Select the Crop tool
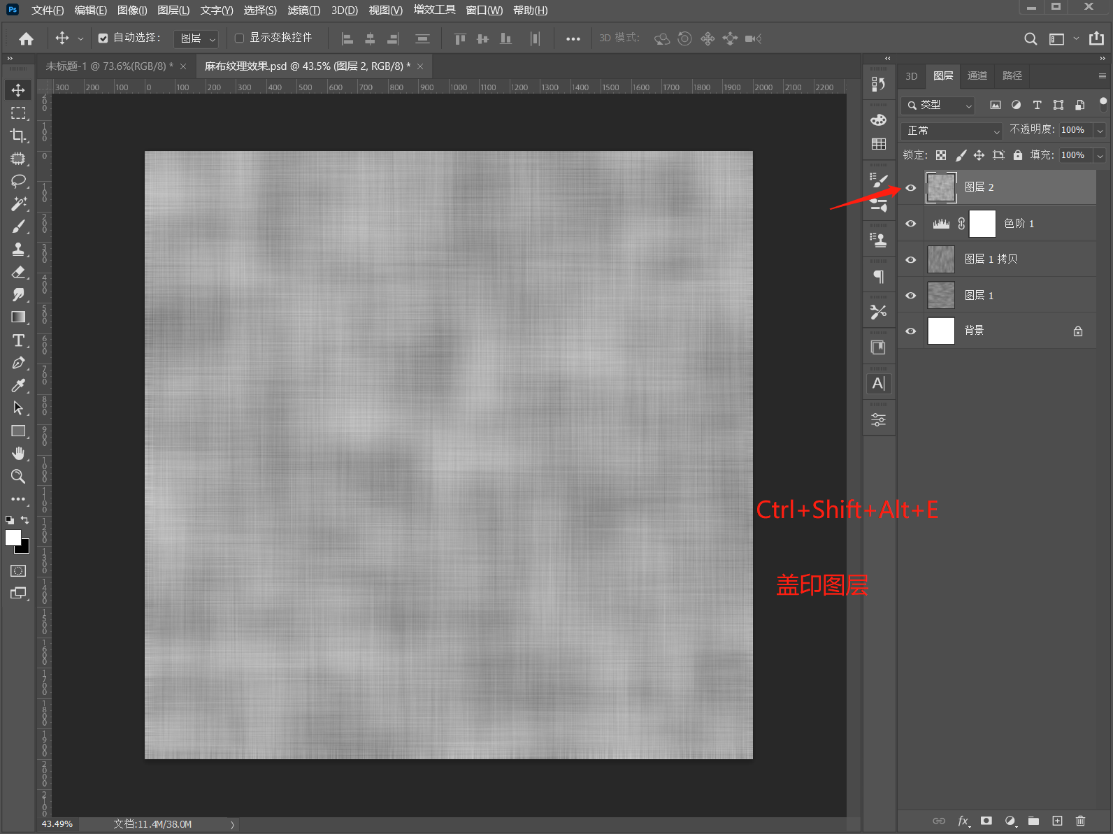Viewport: 1113px width, 834px height. tap(18, 136)
